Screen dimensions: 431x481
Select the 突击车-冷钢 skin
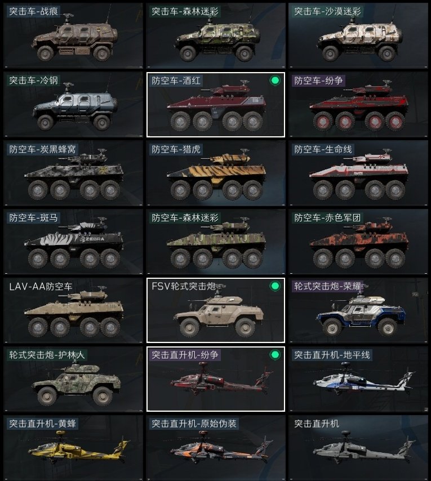point(73,105)
